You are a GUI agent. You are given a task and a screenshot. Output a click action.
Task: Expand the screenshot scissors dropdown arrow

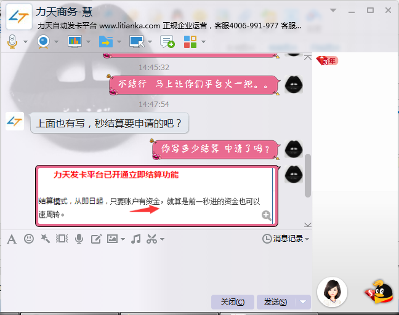point(162,239)
